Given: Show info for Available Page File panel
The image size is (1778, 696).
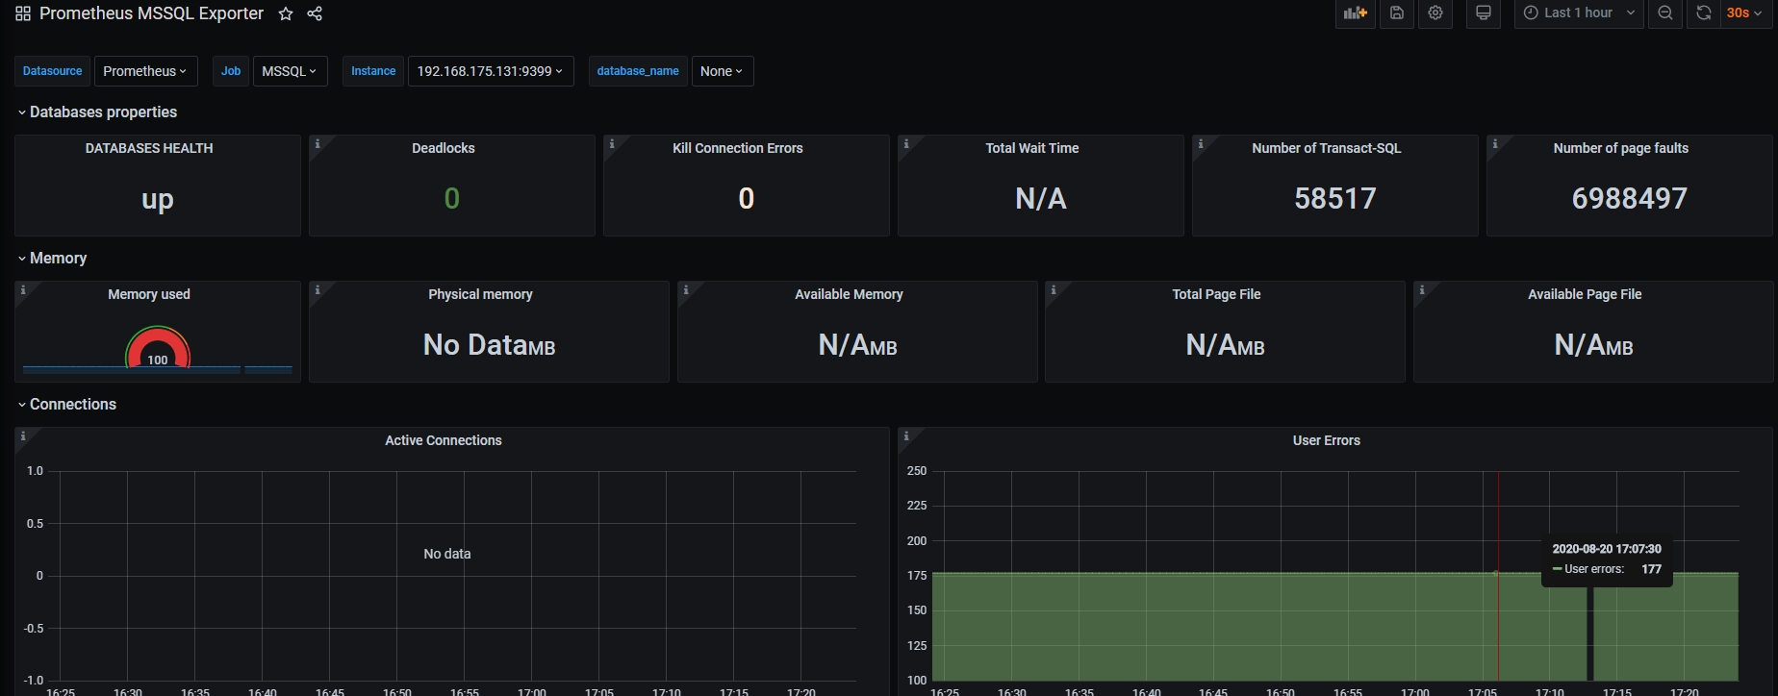Looking at the screenshot, I should pos(1422,290).
